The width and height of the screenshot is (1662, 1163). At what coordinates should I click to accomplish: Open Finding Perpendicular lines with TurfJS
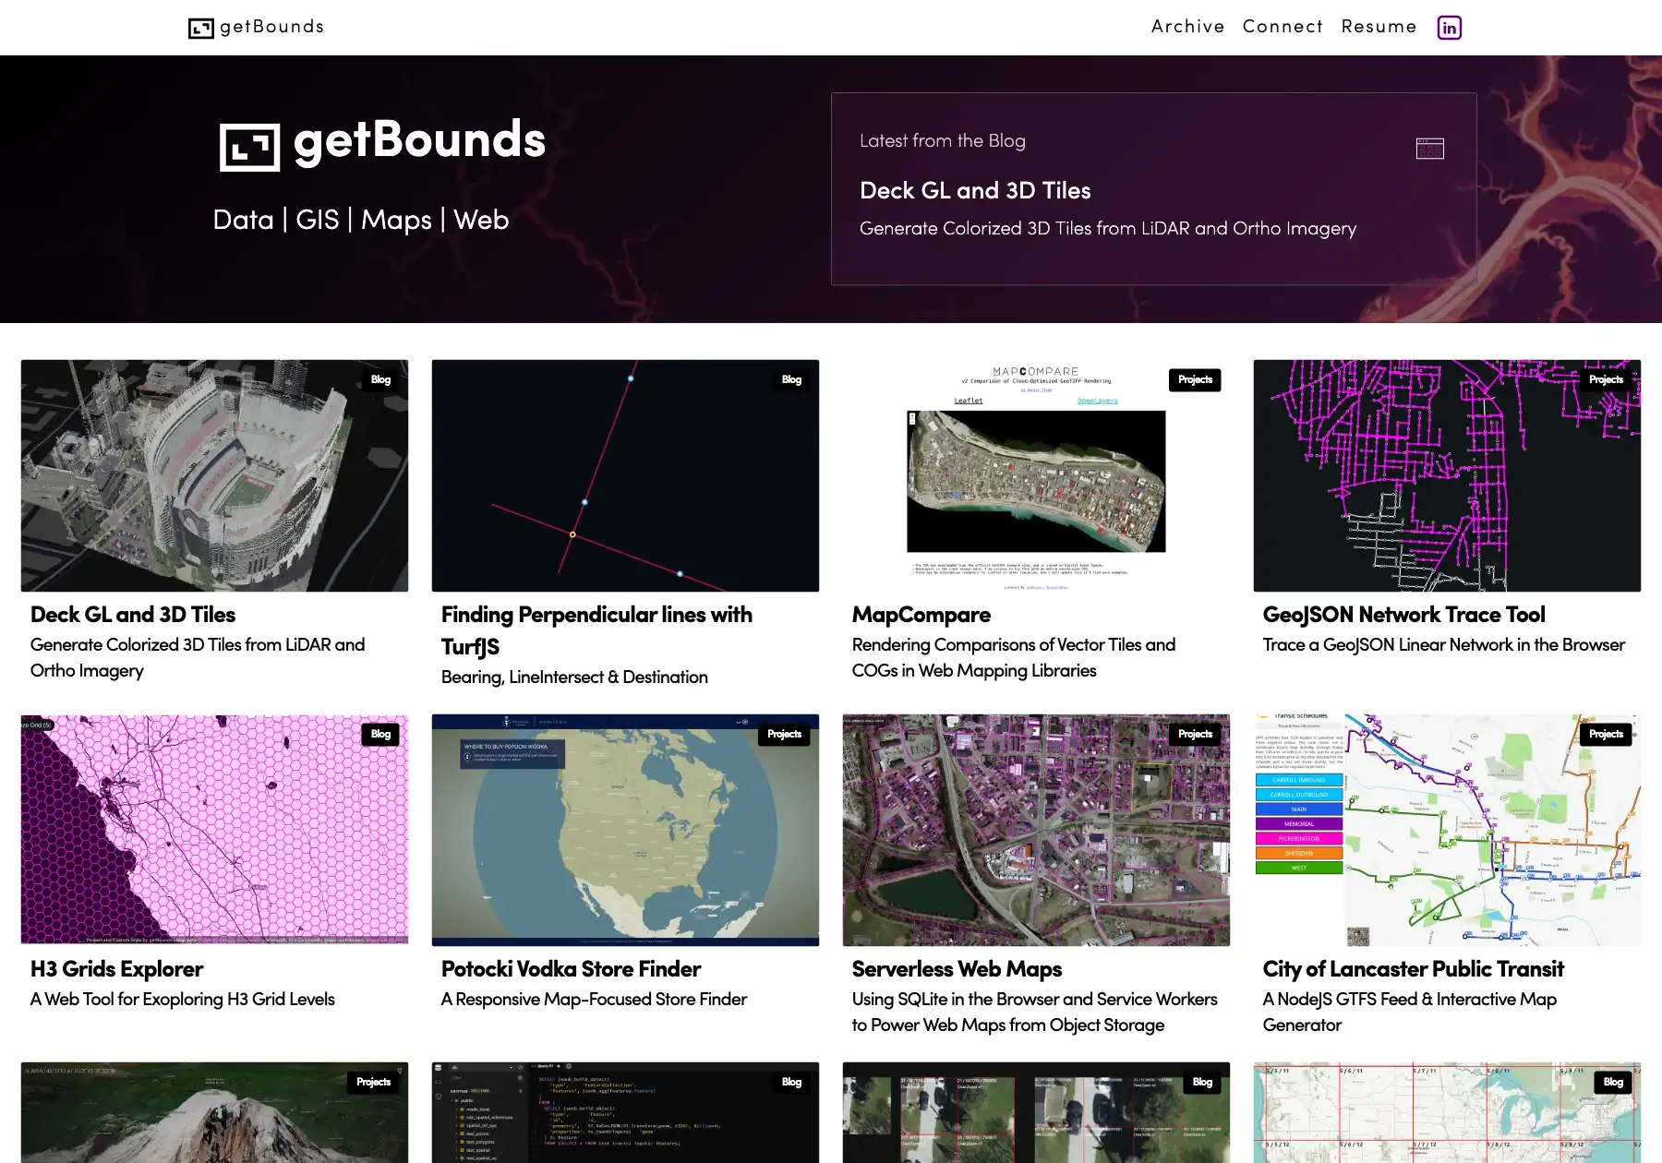596,630
